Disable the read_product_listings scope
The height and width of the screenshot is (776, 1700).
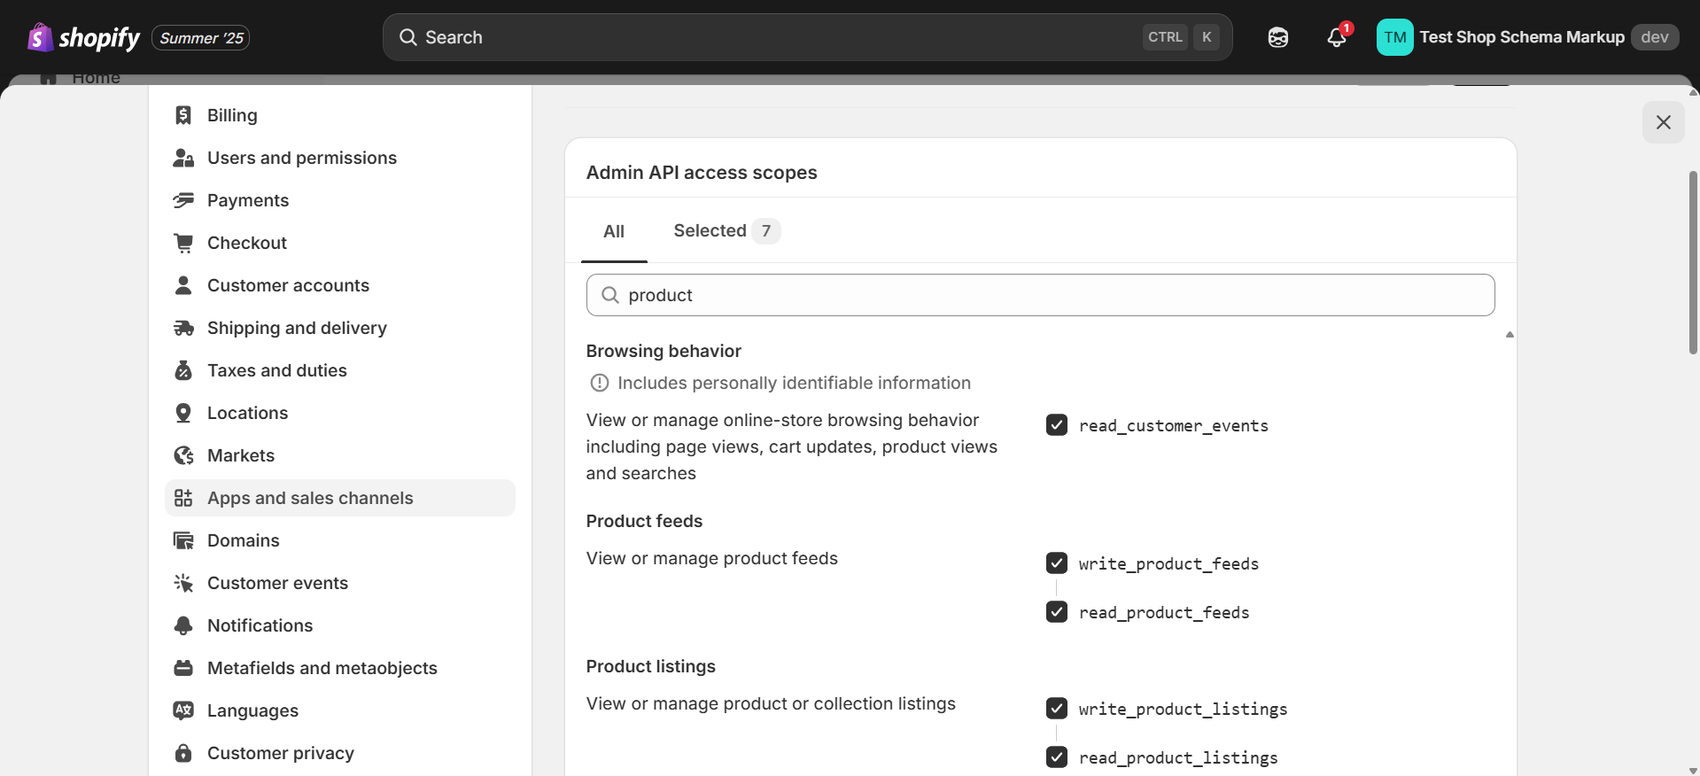click(x=1057, y=757)
